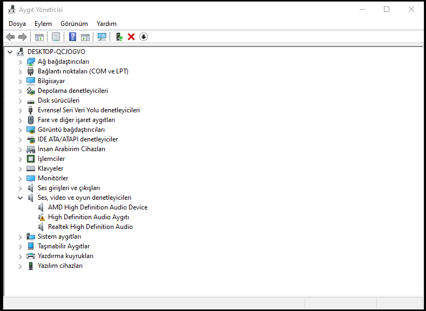Screen dimensions: 426x311
Task: Select the IDE ATA/ATAPI controller icon
Action: coord(31,140)
